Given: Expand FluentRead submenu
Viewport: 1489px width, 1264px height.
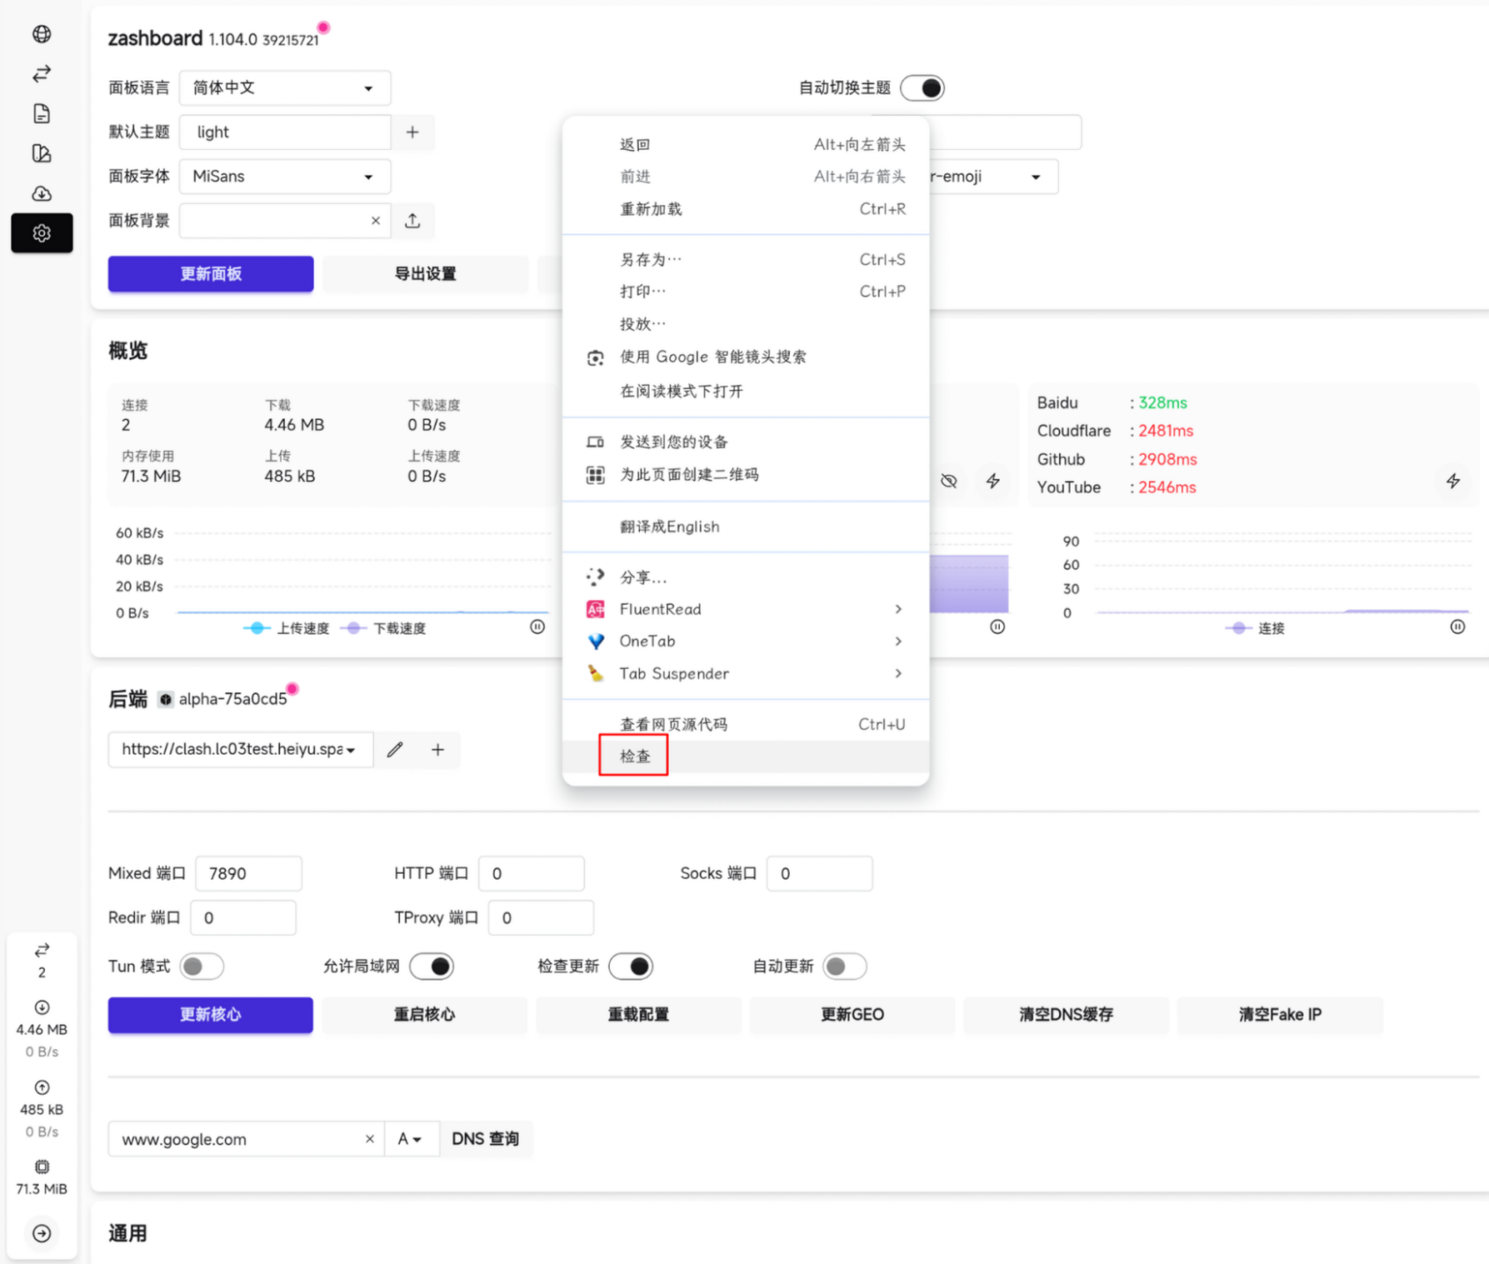Looking at the screenshot, I should [746, 609].
